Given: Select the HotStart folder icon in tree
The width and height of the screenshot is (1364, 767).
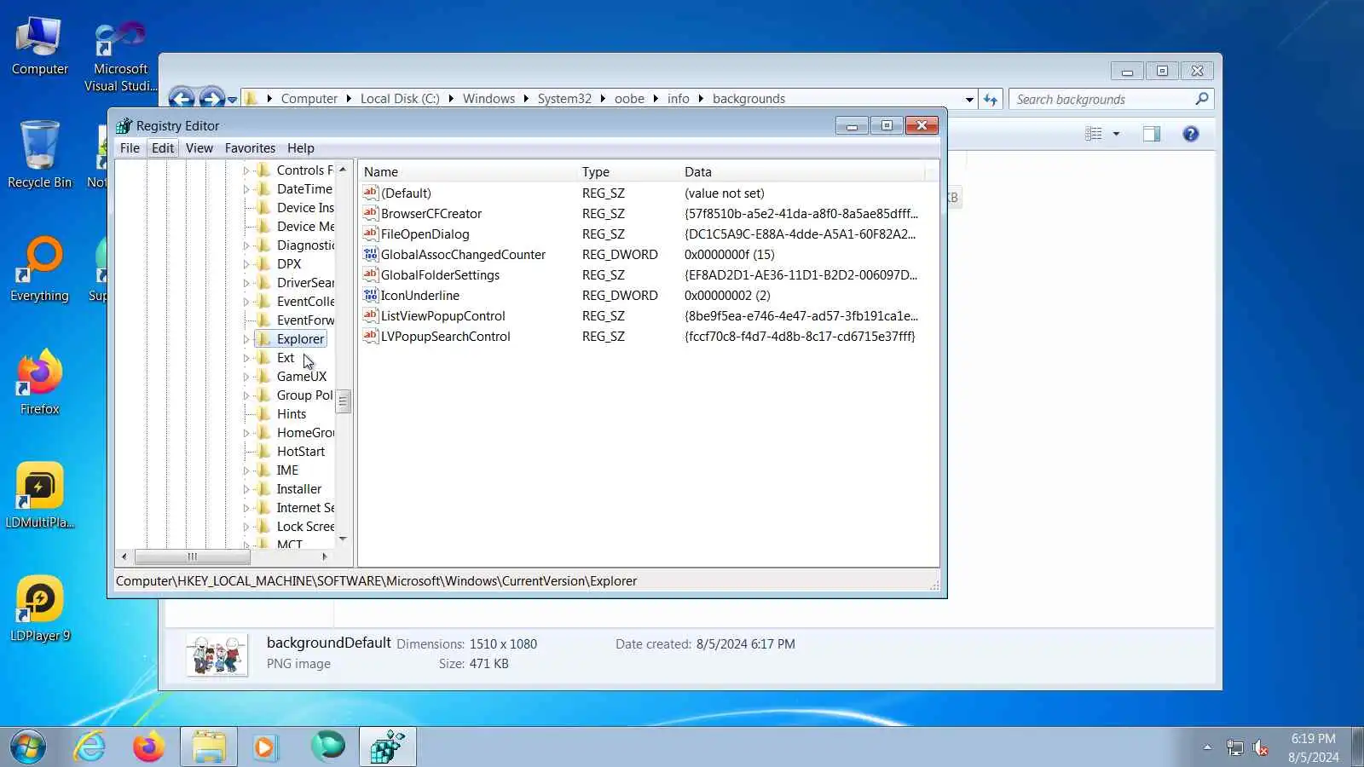Looking at the screenshot, I should 263,452.
